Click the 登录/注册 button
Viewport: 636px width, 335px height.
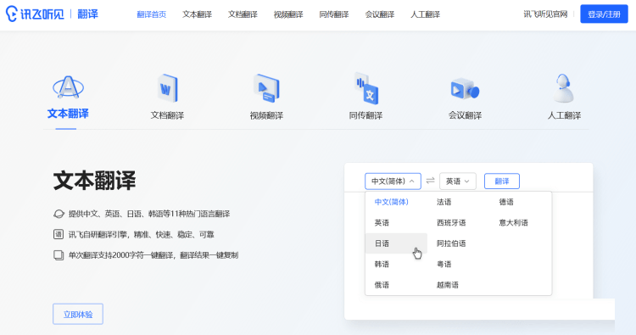[x=604, y=14]
